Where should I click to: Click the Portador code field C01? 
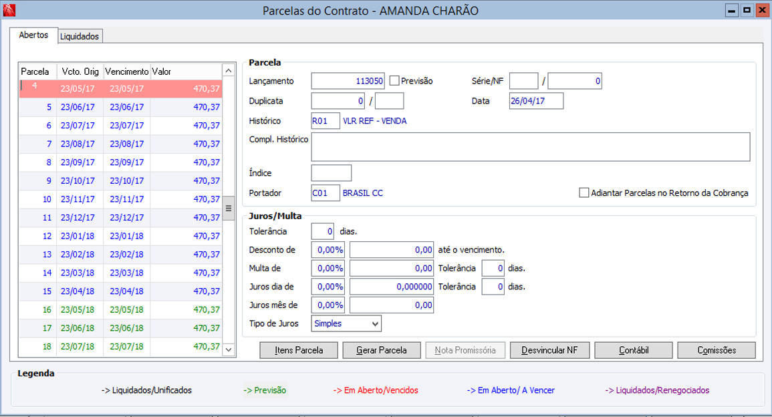point(326,193)
